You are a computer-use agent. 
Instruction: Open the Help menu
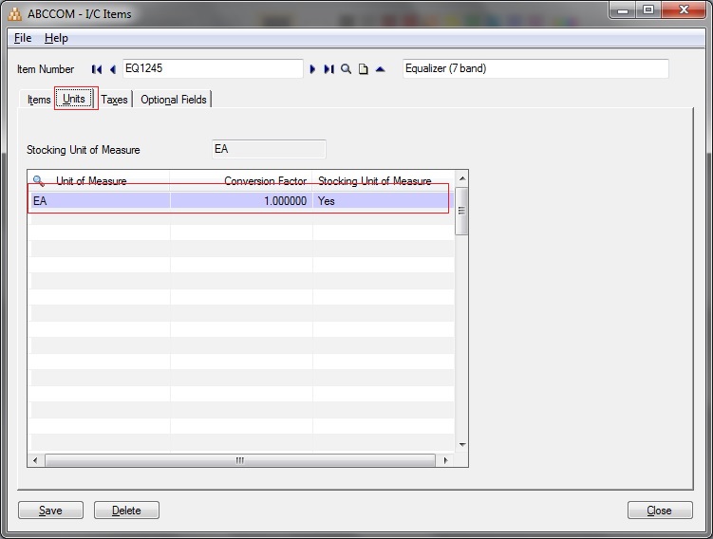(x=56, y=38)
